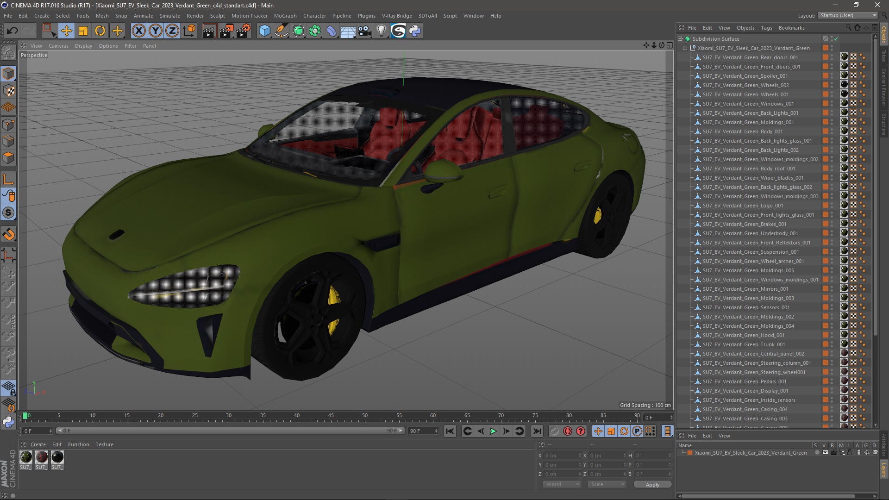Select the Scale tool
The width and height of the screenshot is (889, 500).
click(83, 31)
